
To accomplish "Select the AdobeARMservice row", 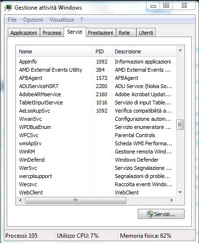I will click(x=96, y=94).
